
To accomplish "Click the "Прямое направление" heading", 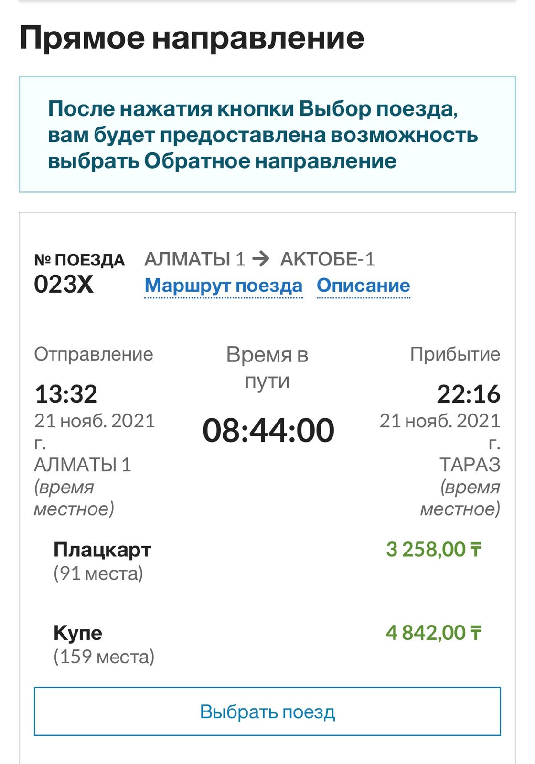I will click(x=192, y=38).
